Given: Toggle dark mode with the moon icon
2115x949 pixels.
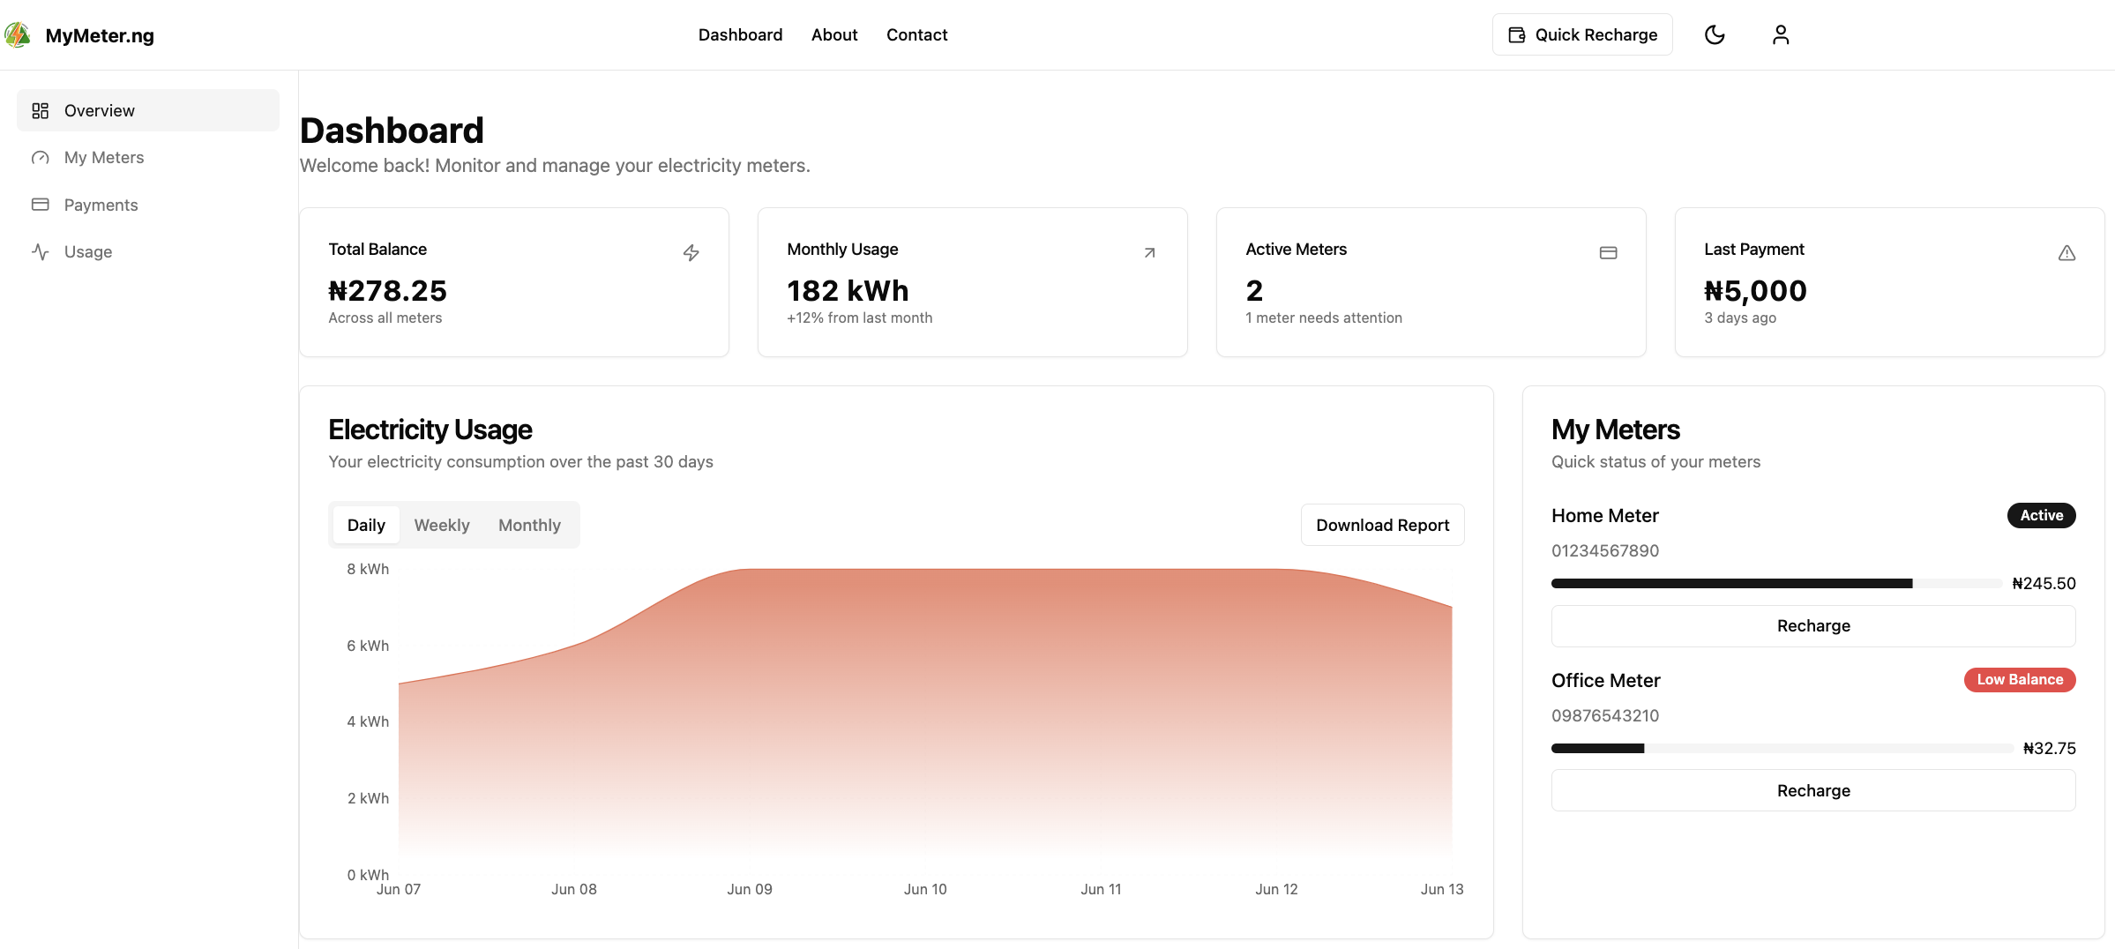Looking at the screenshot, I should pos(1715,34).
